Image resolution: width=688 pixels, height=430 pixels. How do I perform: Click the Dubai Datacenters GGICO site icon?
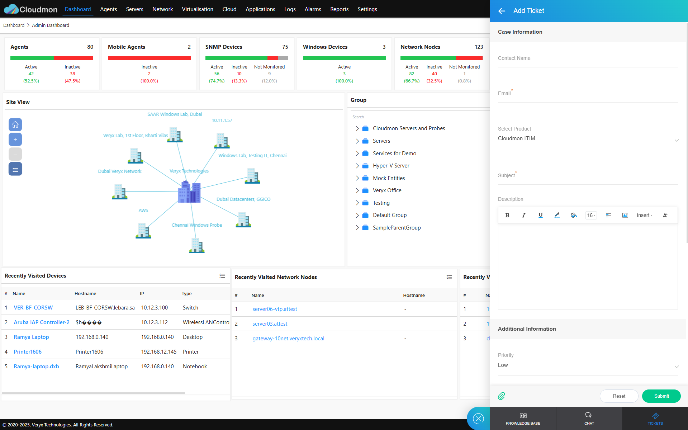pyautogui.click(x=243, y=219)
